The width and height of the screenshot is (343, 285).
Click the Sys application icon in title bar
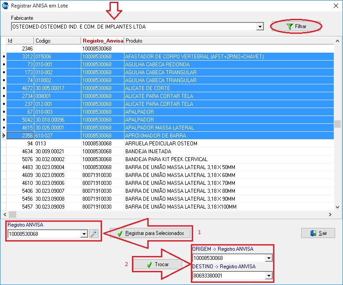coord(5,6)
